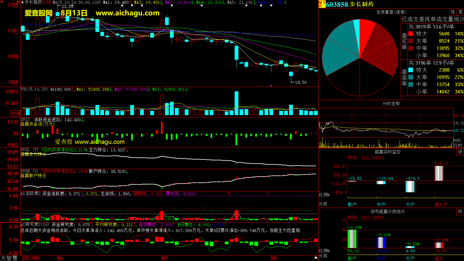Click the X10 volume scale box
This screenshot has width=464, height=261.
15,113
